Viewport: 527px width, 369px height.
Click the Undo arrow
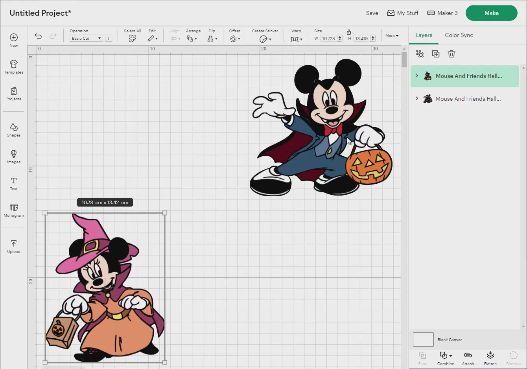pyautogui.click(x=38, y=36)
